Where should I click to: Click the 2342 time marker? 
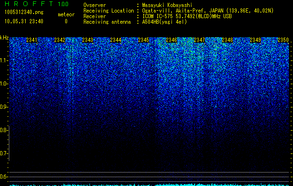(x=60, y=40)
